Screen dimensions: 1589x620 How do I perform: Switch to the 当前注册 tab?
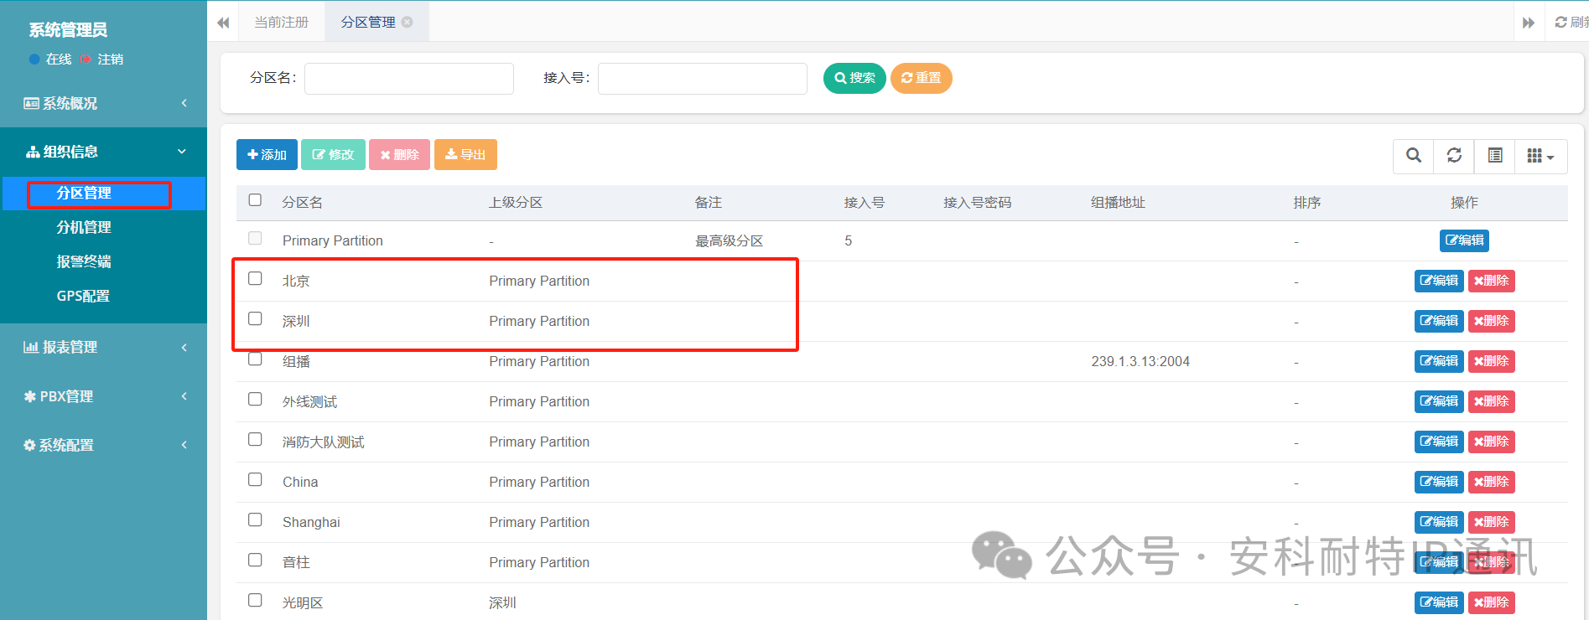coord(282,23)
